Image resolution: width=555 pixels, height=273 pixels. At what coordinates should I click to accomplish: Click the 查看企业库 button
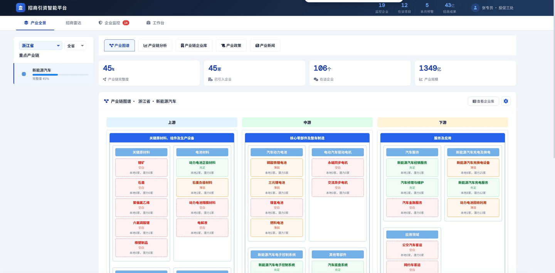483,101
